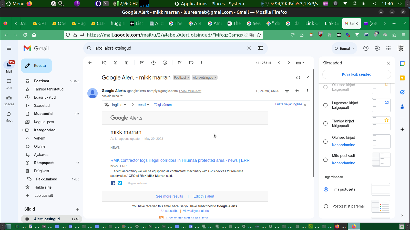
Task: Open Gmail support help icon
Action: click(x=366, y=48)
